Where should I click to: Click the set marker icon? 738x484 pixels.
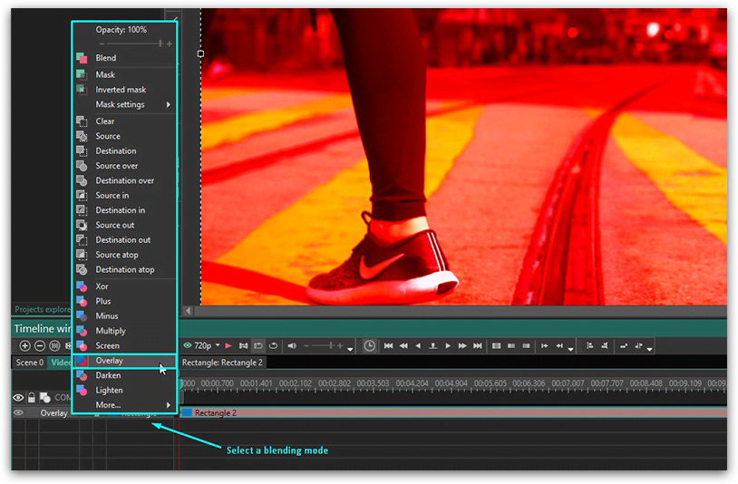[433, 346]
